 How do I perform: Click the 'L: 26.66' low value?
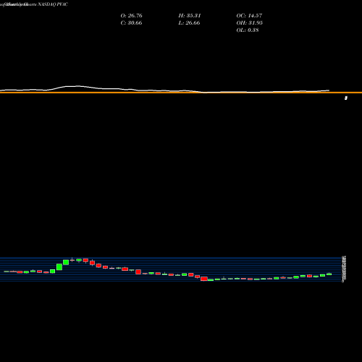189,23
